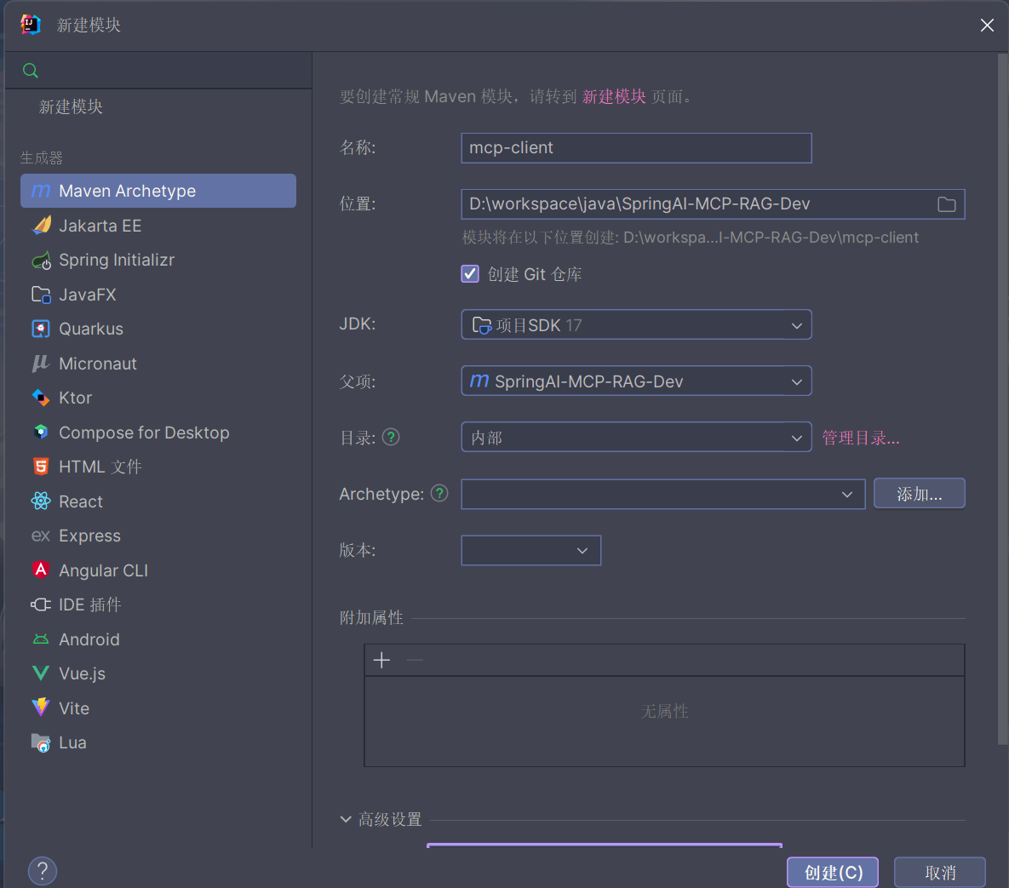Pick the Spring Initializr generator icon
This screenshot has height=888, width=1009.
click(x=41, y=260)
